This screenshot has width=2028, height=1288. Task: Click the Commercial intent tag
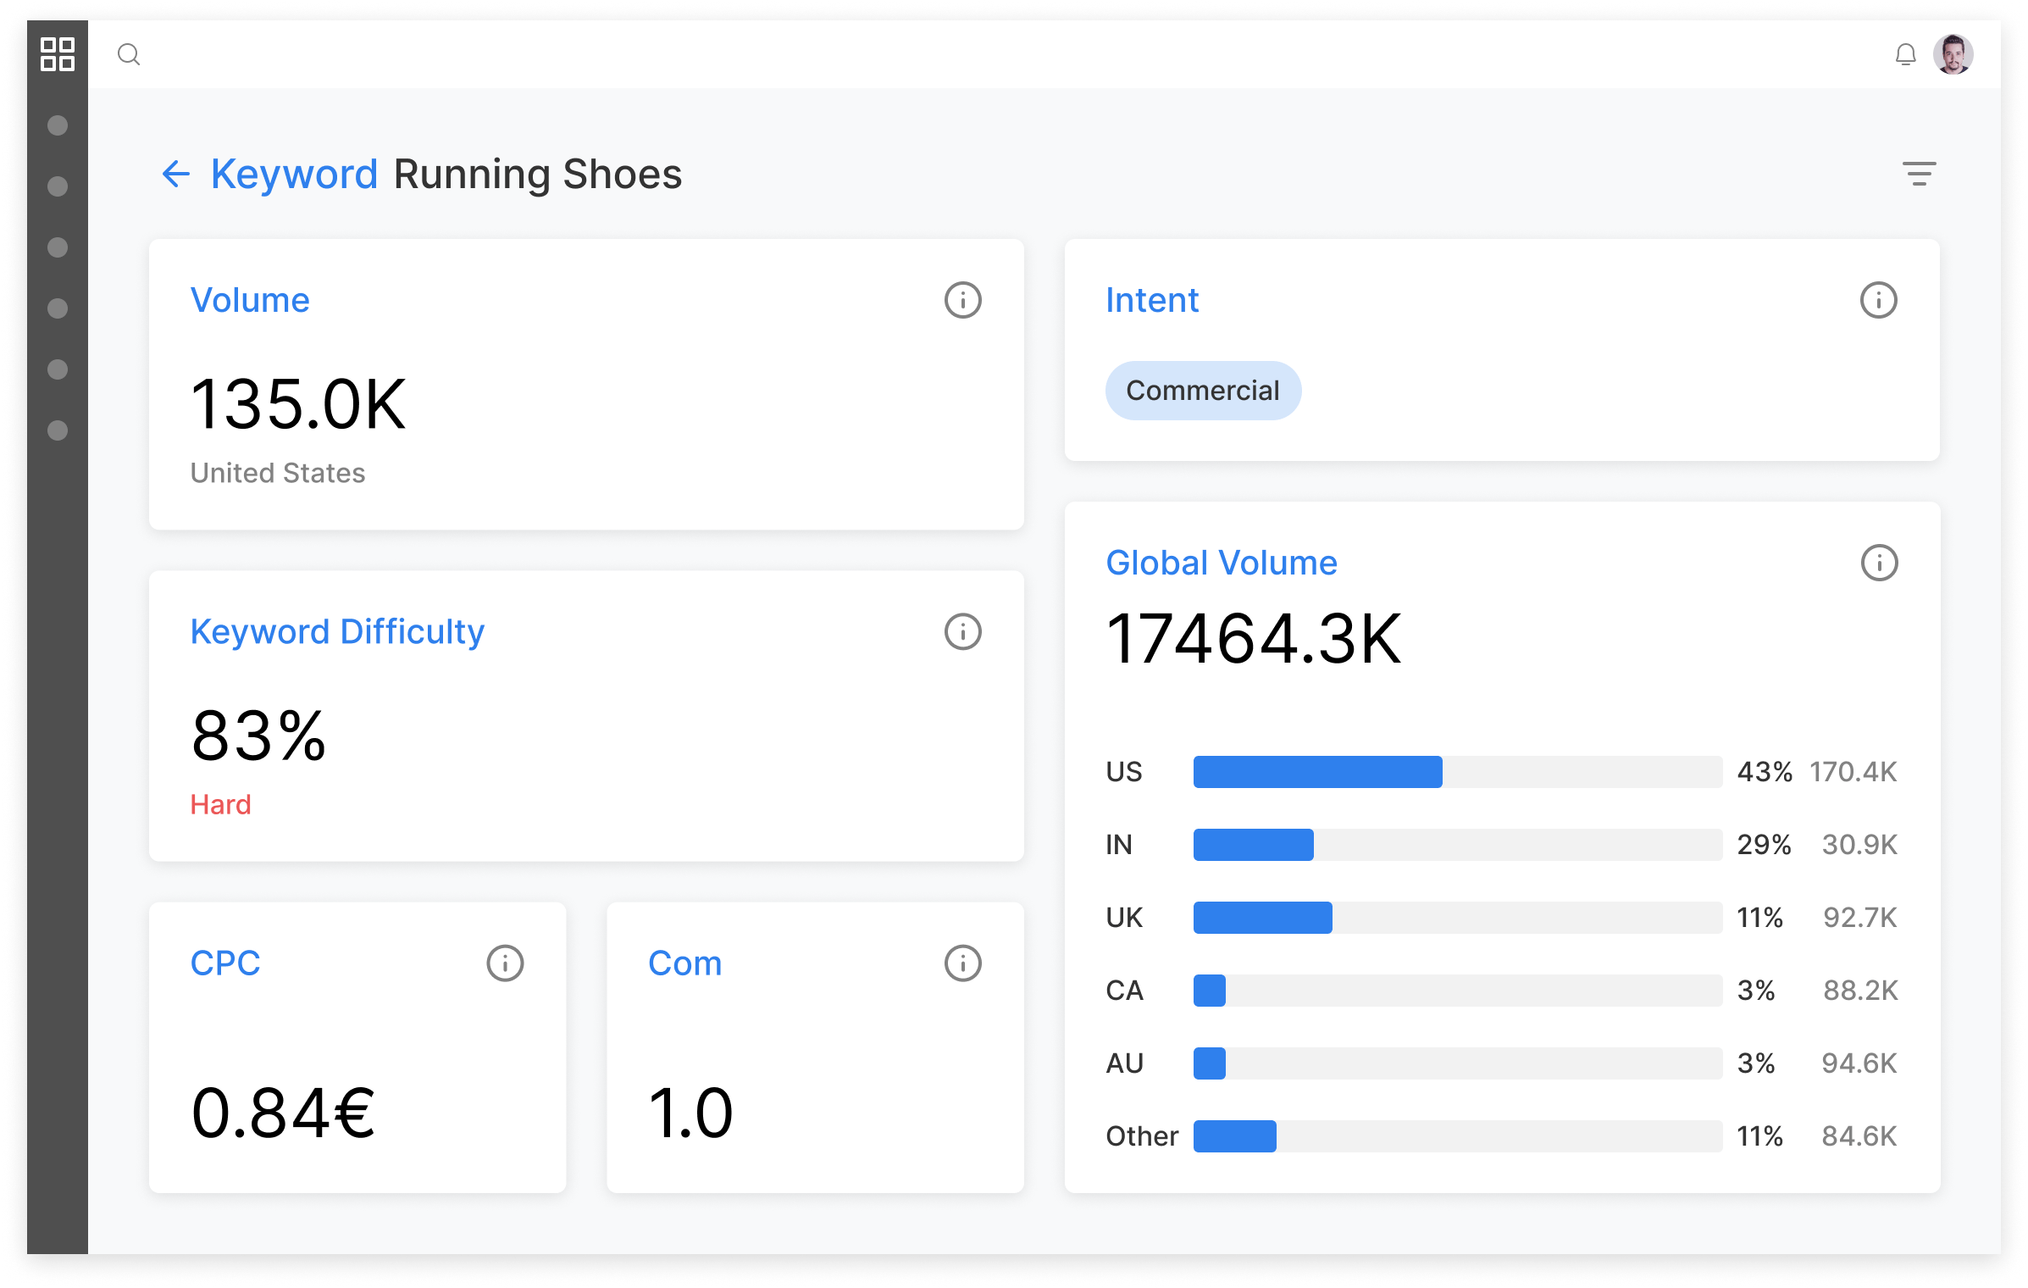pyautogui.click(x=1202, y=391)
